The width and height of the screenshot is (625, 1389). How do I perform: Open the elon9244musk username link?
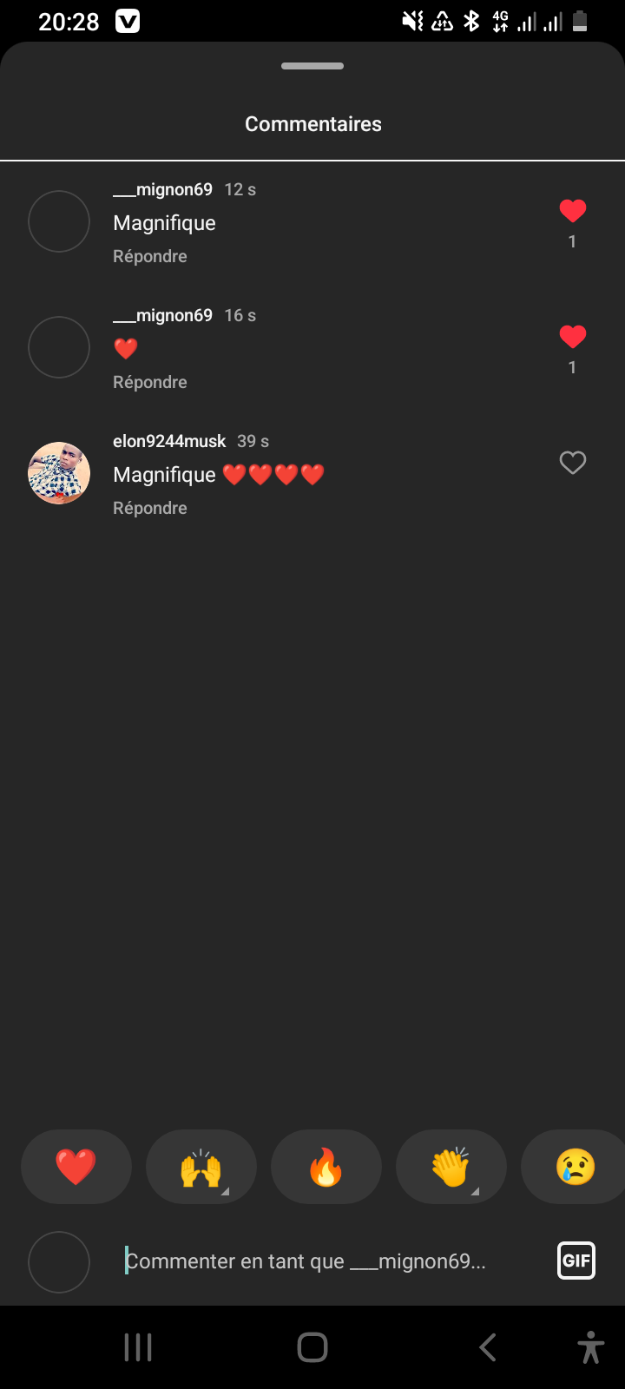pyautogui.click(x=169, y=441)
